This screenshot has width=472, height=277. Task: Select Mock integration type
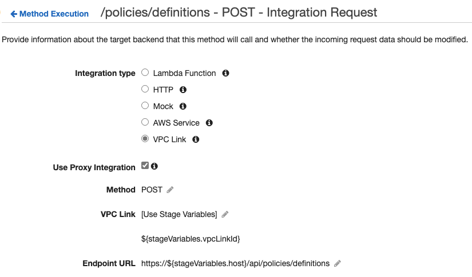pos(145,106)
